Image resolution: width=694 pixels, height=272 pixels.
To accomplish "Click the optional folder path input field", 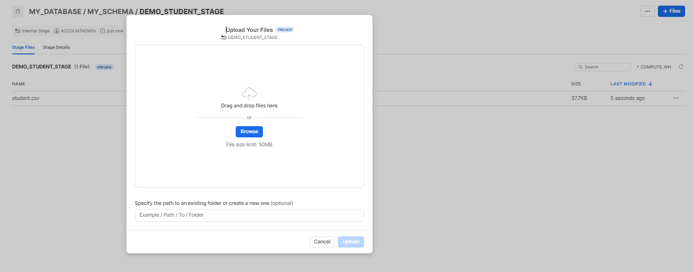I will click(x=249, y=215).
